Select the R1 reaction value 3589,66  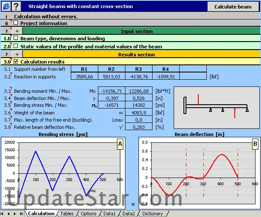(85, 77)
